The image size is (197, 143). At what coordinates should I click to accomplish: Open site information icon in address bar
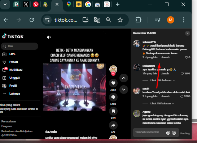tap(47, 20)
